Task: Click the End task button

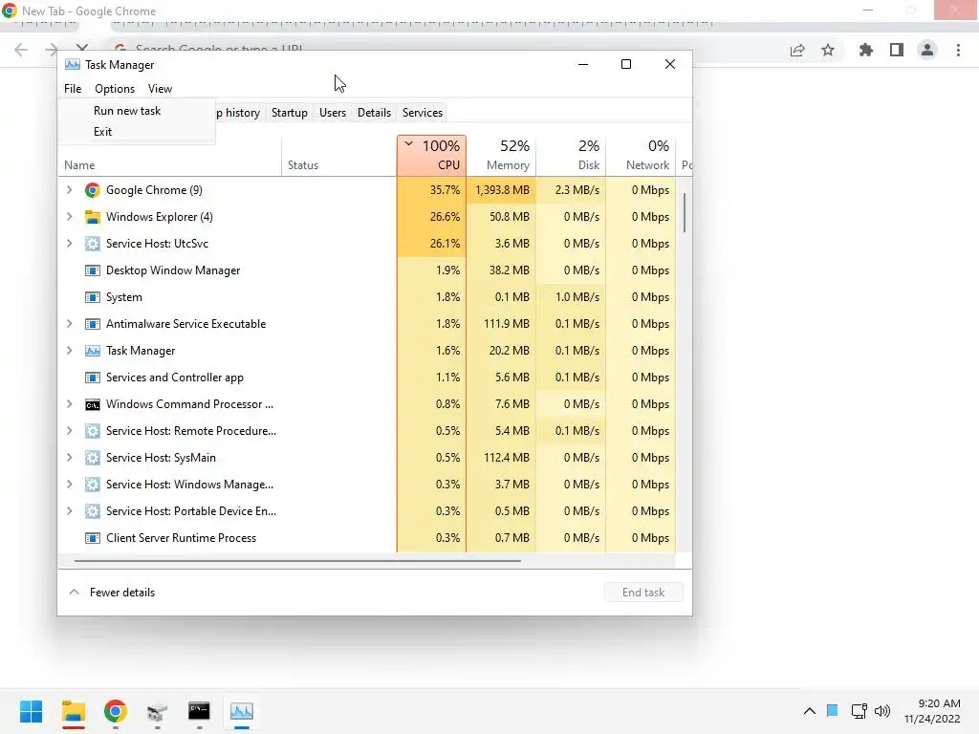Action: [x=643, y=593]
